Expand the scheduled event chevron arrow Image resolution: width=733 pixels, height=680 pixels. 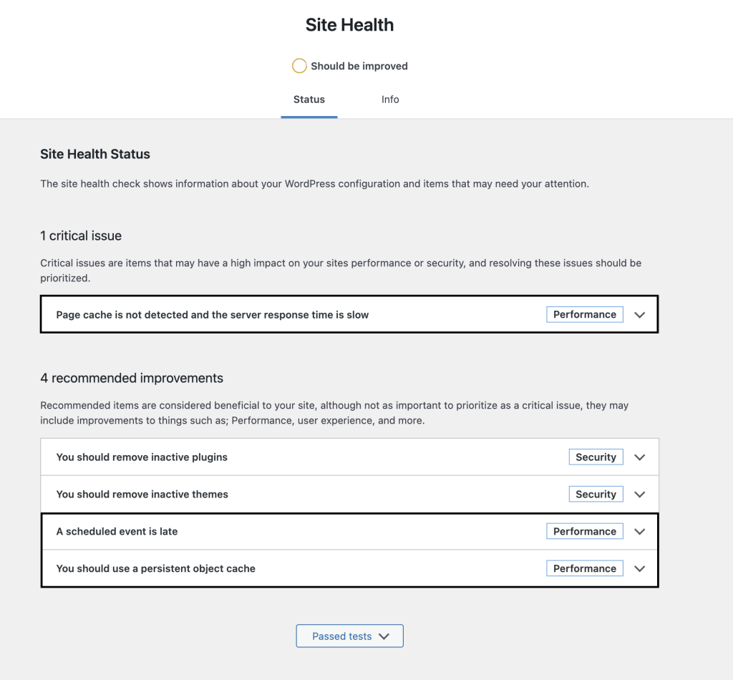[640, 532]
